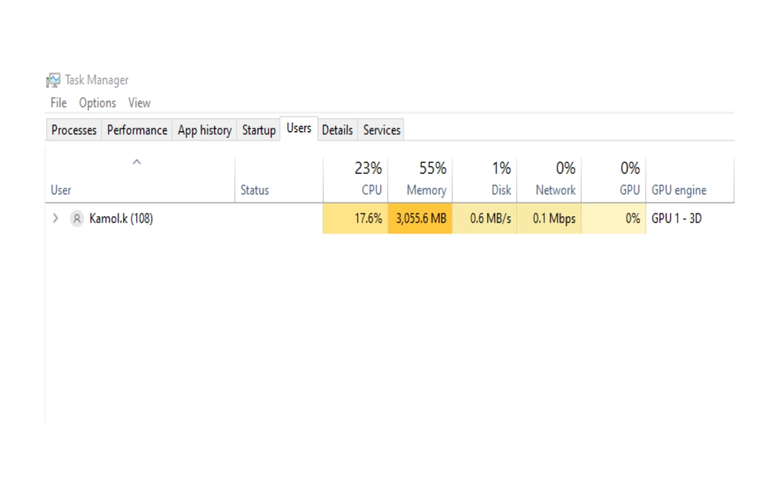Open the File menu
This screenshot has width=779, height=487.
point(58,103)
